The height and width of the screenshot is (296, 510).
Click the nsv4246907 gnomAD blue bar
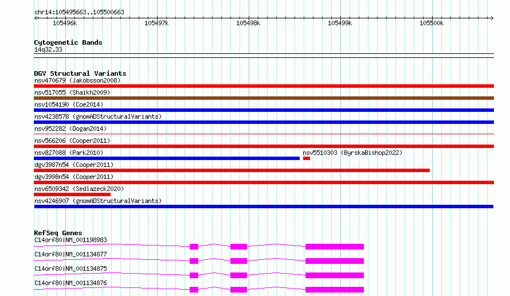point(264,207)
